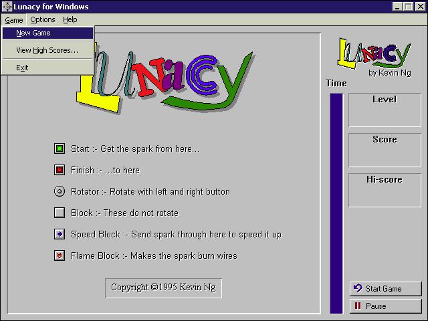Click the Hi-score display panel
Viewport: 428px width, 321px height.
[385, 190]
